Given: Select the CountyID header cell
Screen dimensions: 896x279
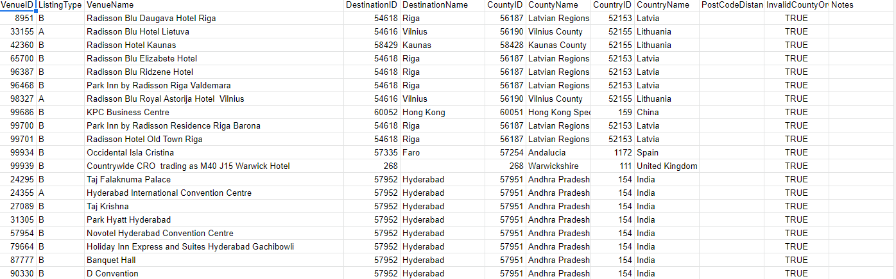Looking at the screenshot, I should [x=506, y=5].
